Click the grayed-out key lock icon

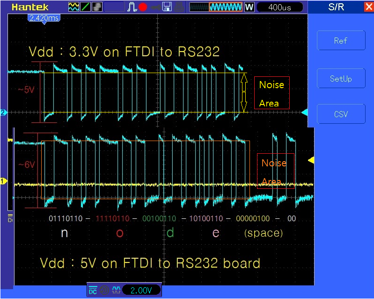pos(155,7)
